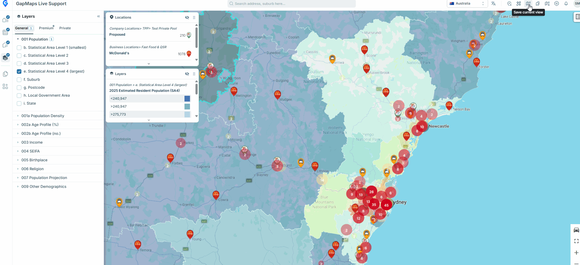Screen dimensions: 580x265
Task: Click the Newcastle cluster marker labeled 10
Action: 422,127
